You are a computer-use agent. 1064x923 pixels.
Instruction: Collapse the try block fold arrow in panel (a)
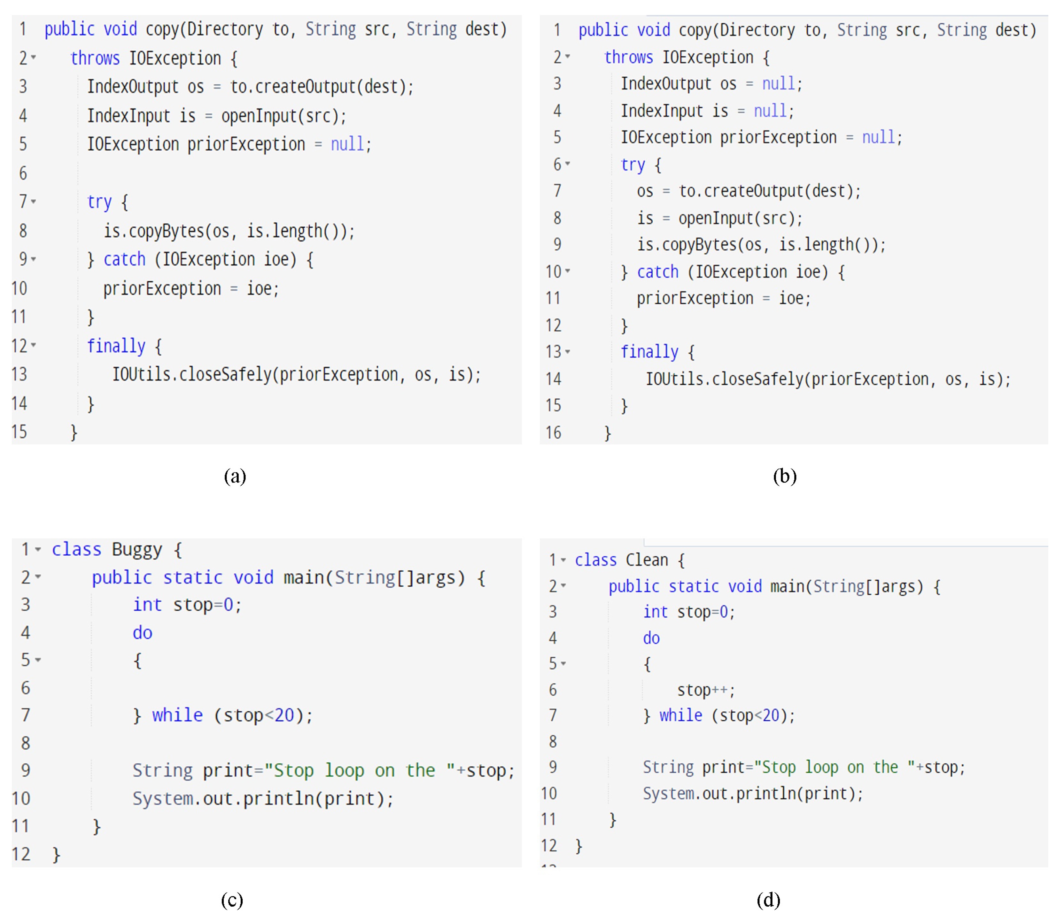[x=34, y=201]
